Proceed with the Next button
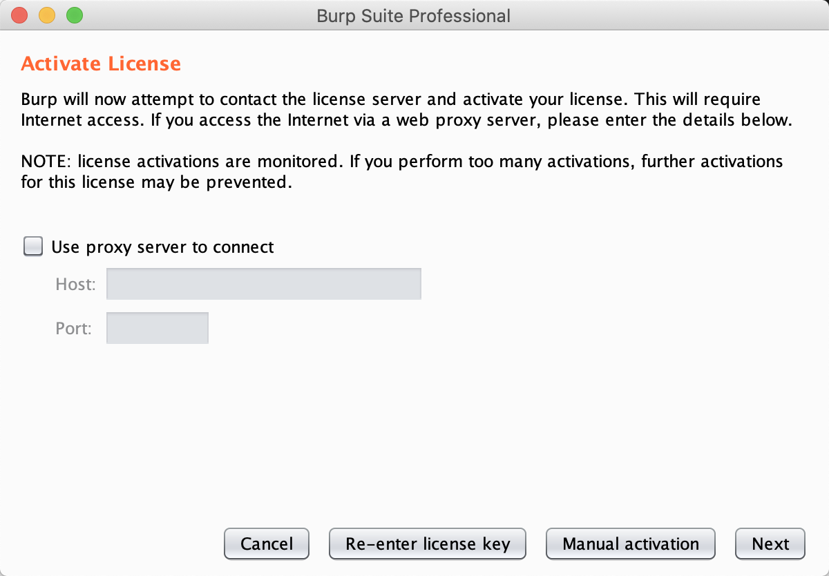 click(x=770, y=544)
